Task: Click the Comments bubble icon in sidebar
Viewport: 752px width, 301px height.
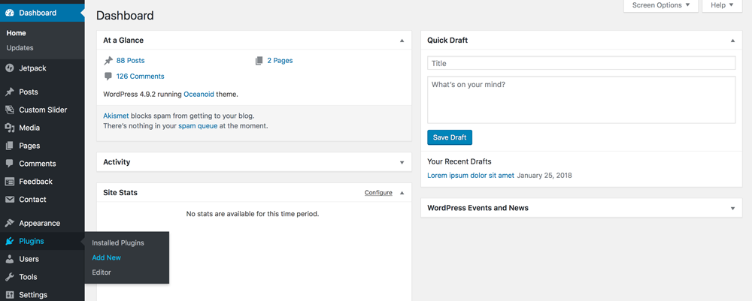Action: point(10,164)
